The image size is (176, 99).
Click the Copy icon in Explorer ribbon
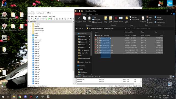pyautogui.click(x=84, y=19)
